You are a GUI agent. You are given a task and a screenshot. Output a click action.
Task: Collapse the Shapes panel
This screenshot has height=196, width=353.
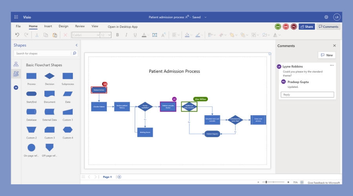(76, 45)
